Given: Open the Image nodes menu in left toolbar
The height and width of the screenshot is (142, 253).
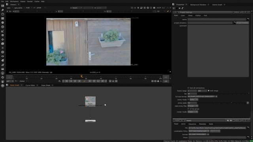Looking at the screenshot, I should point(3,6).
